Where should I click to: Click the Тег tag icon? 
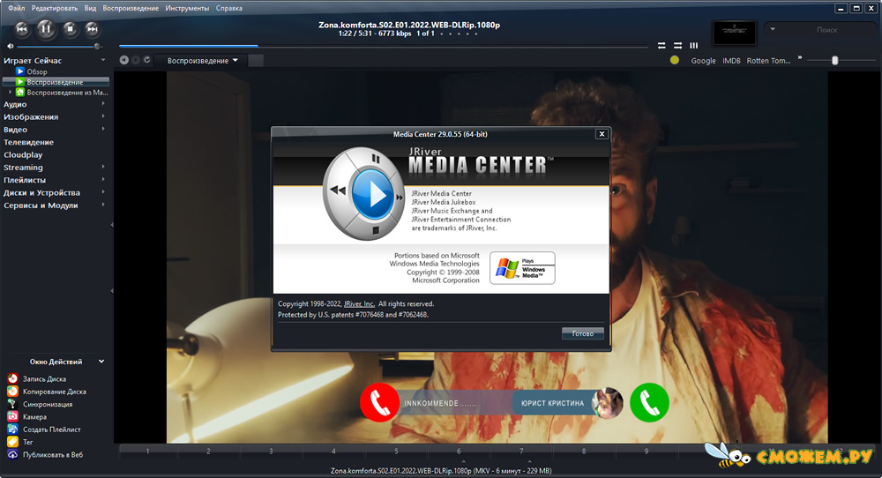(12, 442)
